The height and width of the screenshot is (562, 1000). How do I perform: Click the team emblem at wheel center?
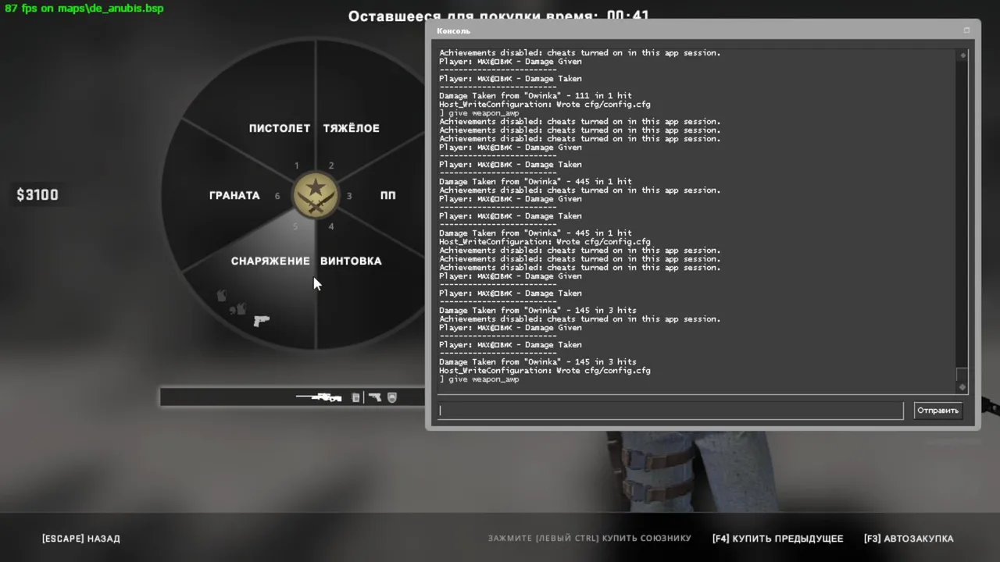(x=315, y=195)
